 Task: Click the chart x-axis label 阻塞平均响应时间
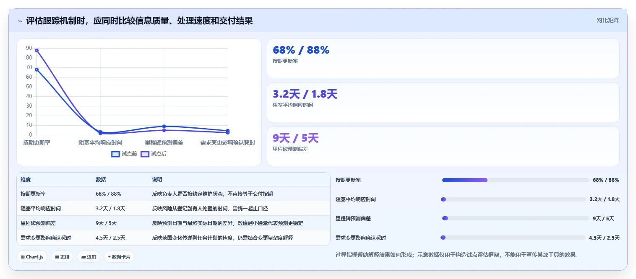(x=100, y=142)
